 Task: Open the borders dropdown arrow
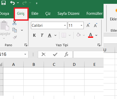[x=70, y=35]
